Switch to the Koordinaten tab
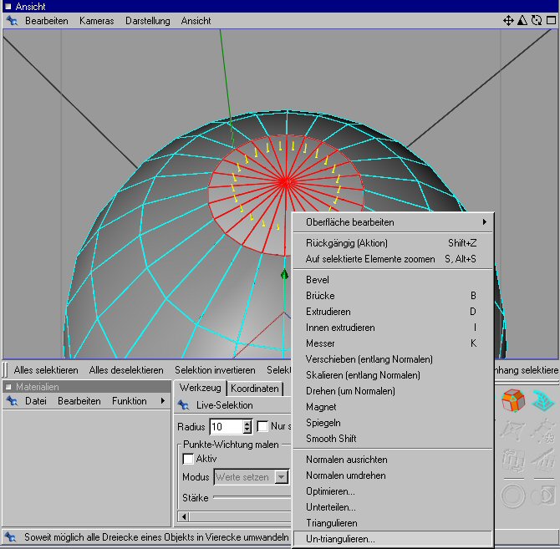 (255, 389)
